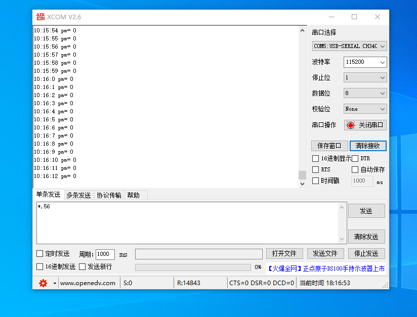This screenshot has width=417, height=317.
Task: Click the send box scroll-up arrow
Action: [342, 207]
